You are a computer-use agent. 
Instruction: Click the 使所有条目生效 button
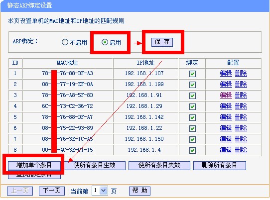pyautogui.click(x=95, y=166)
